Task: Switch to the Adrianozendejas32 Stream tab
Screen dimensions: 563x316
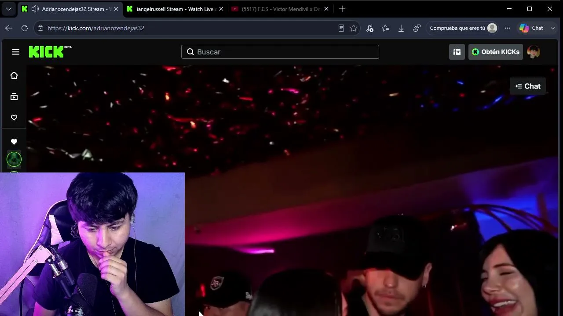Action: [70, 9]
